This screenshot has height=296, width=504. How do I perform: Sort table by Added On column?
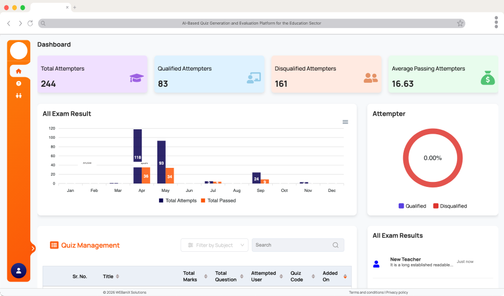(x=345, y=276)
